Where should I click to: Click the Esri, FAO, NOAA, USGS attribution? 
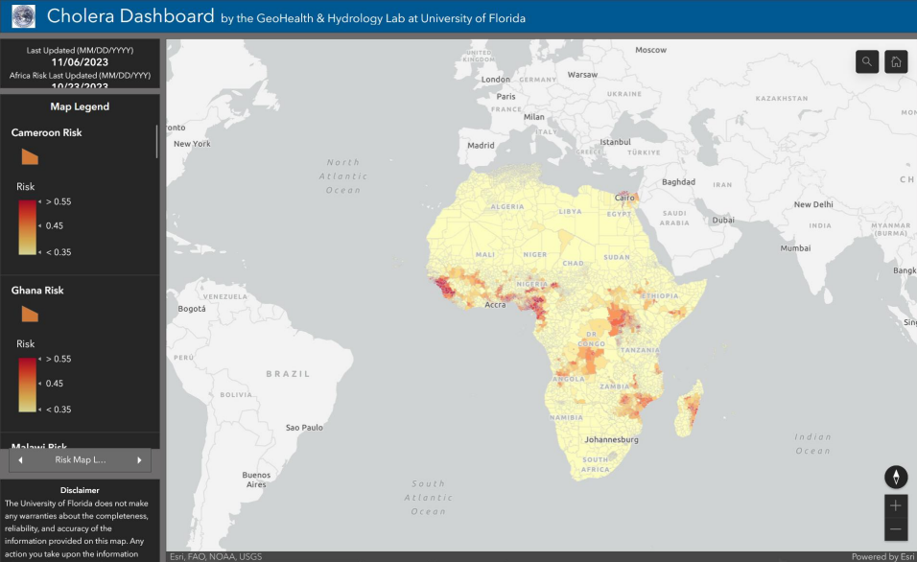[216, 556]
